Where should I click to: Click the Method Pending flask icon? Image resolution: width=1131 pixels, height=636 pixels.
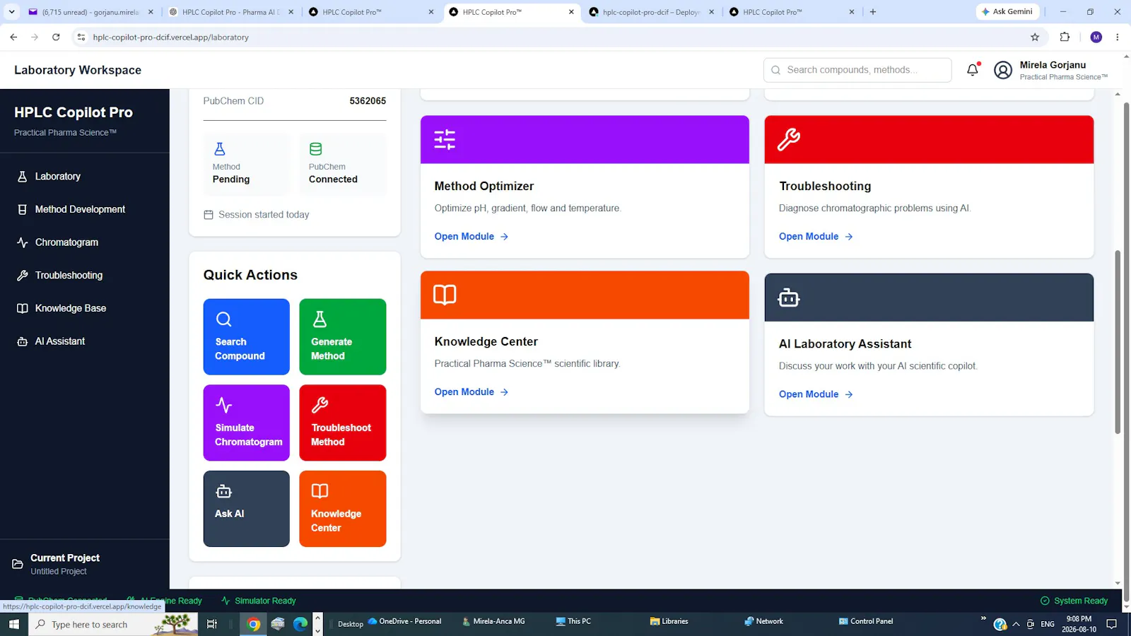tap(220, 149)
